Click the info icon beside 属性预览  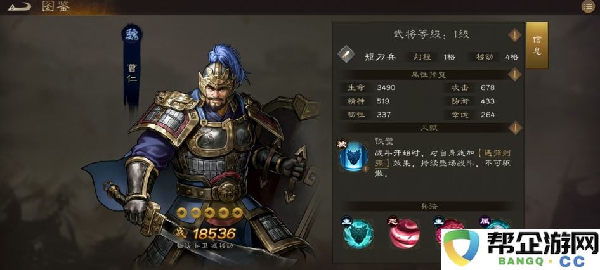click(514, 75)
